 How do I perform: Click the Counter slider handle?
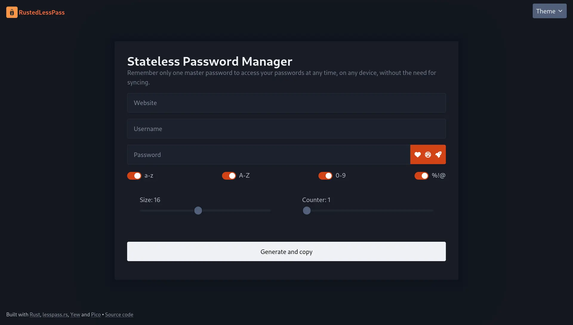[x=306, y=211]
